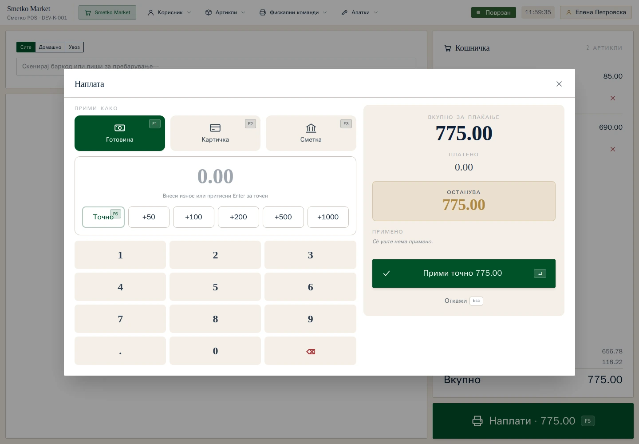
Task: Click the backspace delete key icon
Action: point(311,351)
